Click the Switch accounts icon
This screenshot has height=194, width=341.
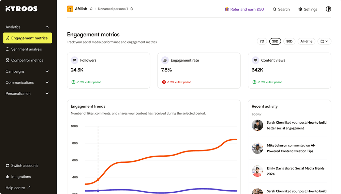(8, 166)
